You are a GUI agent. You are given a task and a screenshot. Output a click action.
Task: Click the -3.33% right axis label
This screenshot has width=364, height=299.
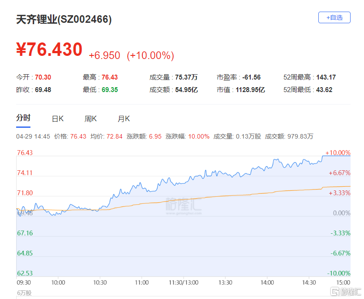point(340,233)
